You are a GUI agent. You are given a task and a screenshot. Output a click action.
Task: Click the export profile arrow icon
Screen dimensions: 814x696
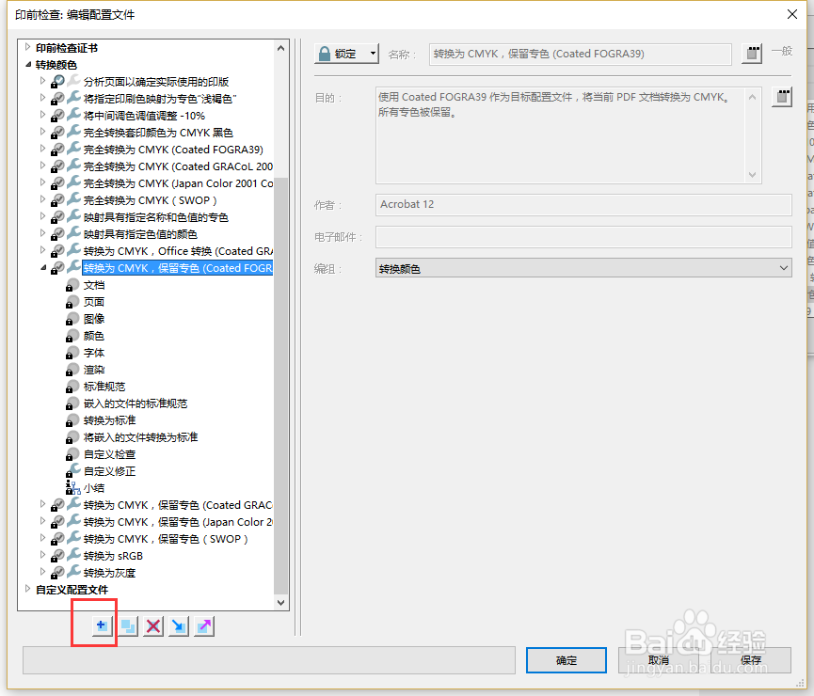point(204,626)
